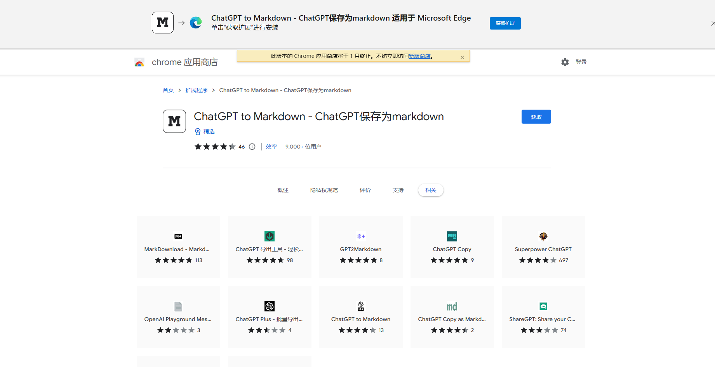Screen dimensions: 715x367
Task: Click the 登录 sign-in link
Action: pyautogui.click(x=581, y=62)
